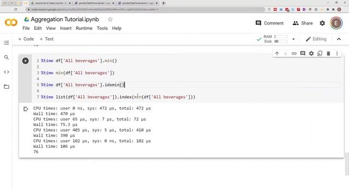
Task: Add a new Text cell
Action: pos(46,39)
